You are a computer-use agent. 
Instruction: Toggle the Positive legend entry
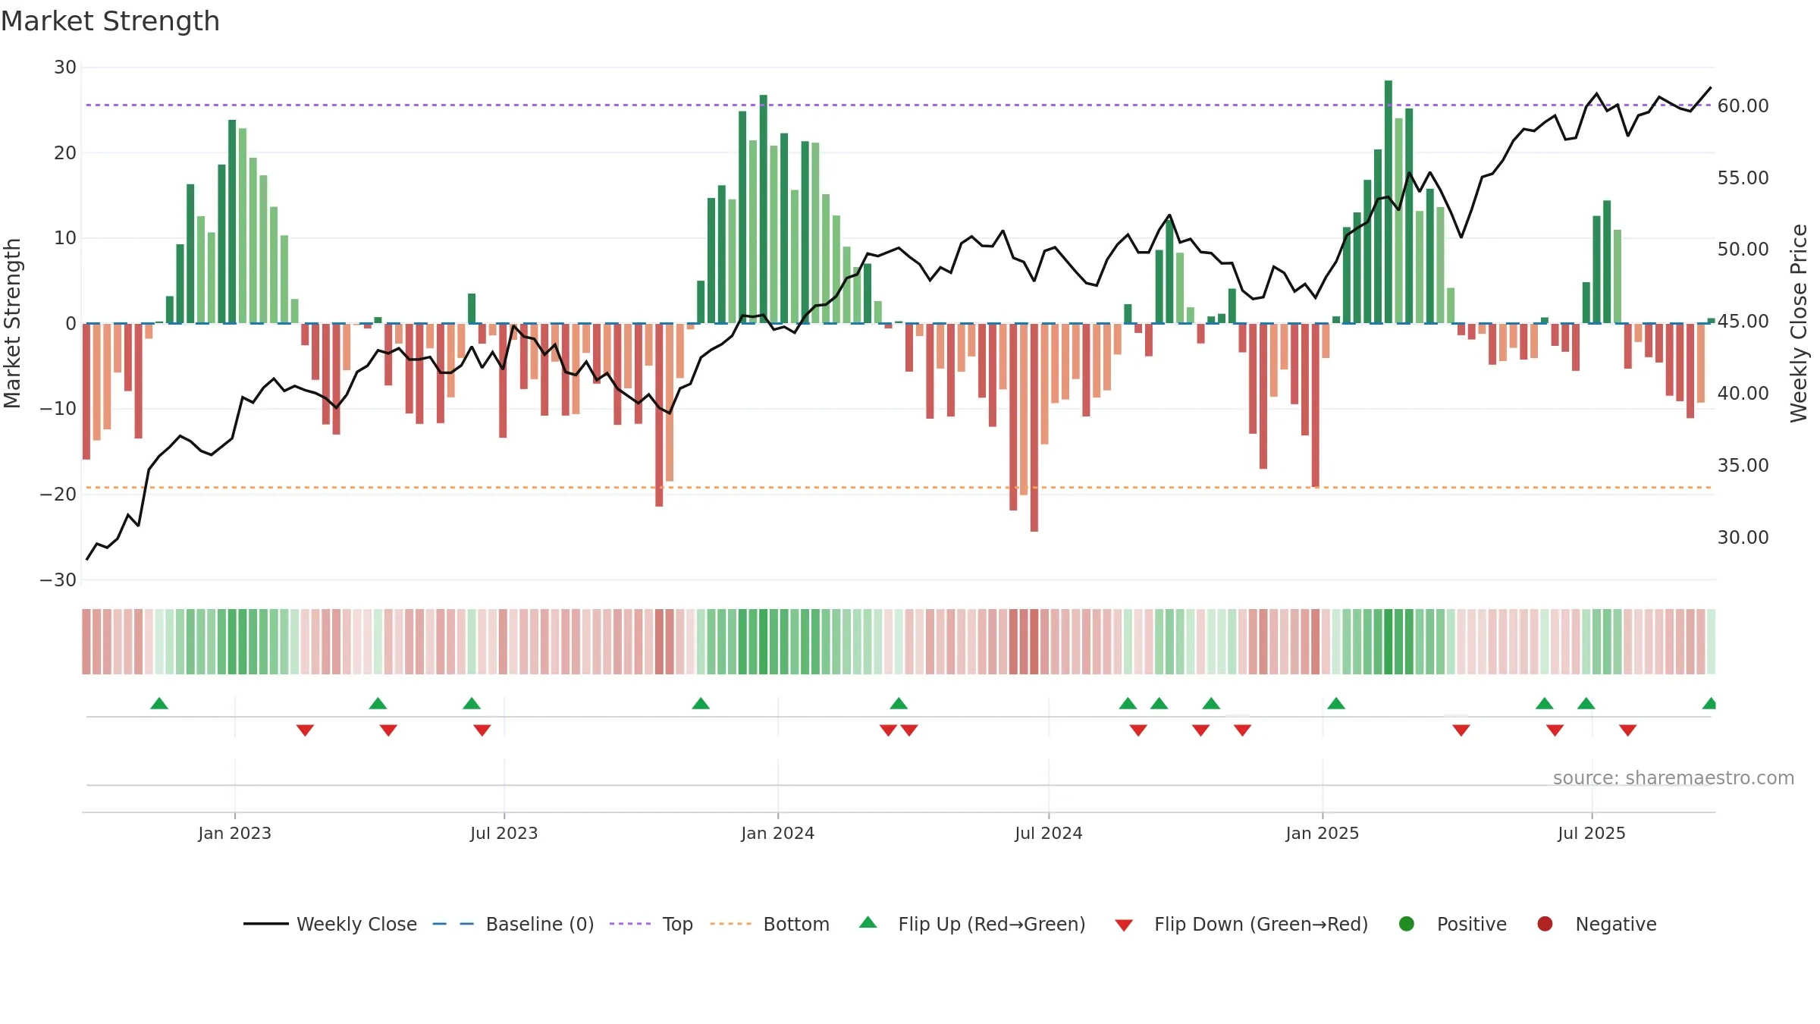(x=1452, y=924)
